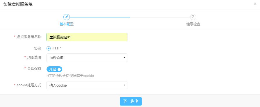This screenshot has width=260, height=107.
Task: Click the cookie处理方式 dropdown caret arrow
Action: (x=124, y=85)
